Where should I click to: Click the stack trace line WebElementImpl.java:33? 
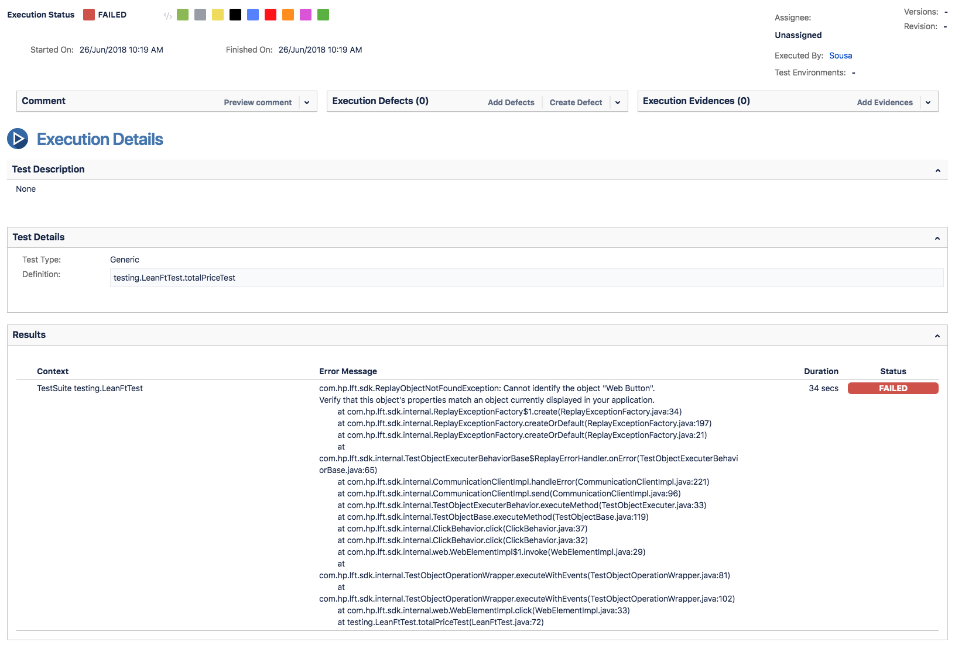click(484, 610)
